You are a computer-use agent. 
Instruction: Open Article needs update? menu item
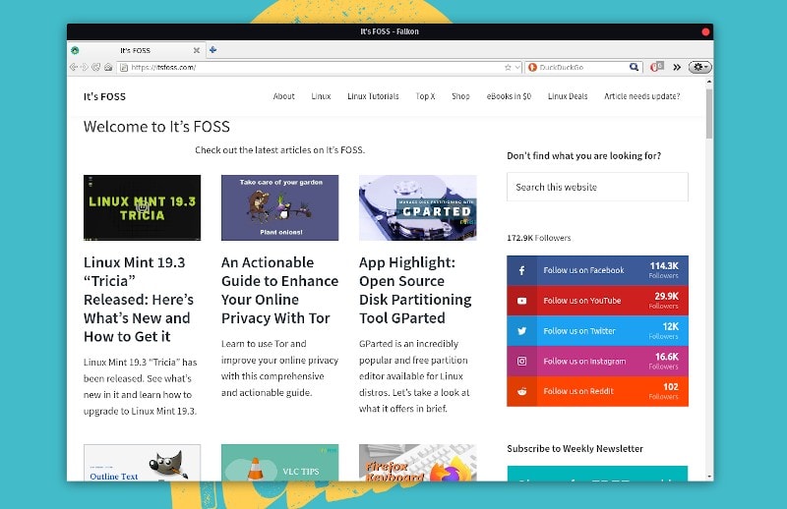pos(642,96)
